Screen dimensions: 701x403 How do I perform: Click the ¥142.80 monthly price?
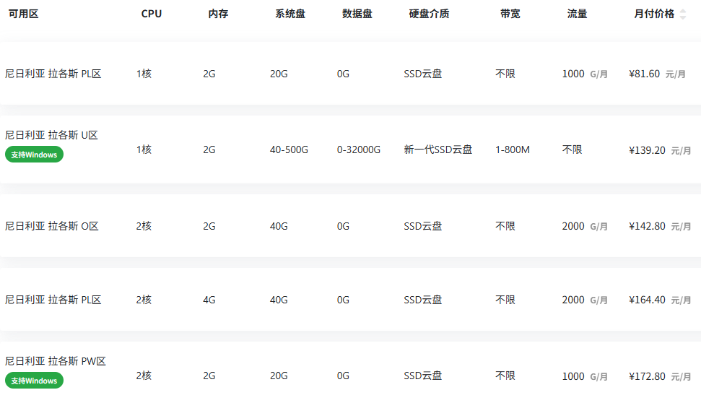tap(647, 226)
